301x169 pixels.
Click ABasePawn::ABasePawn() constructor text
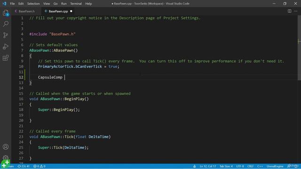point(54,50)
